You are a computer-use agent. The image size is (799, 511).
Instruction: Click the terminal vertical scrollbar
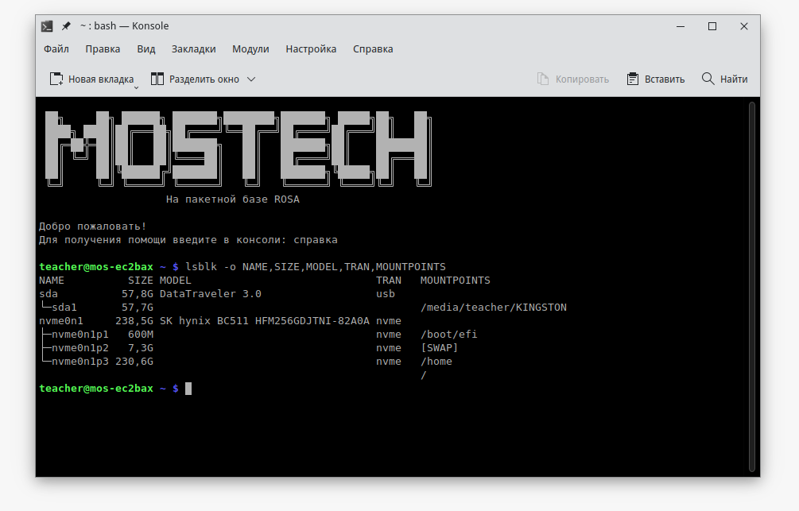pyautogui.click(x=751, y=287)
